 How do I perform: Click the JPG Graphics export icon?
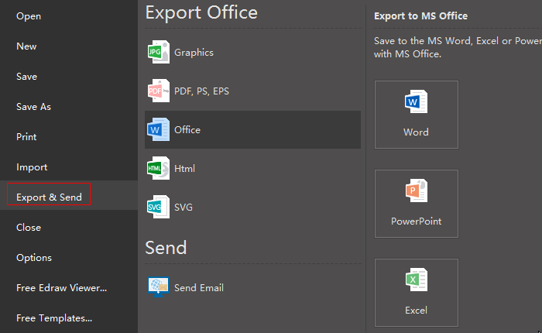pos(159,53)
